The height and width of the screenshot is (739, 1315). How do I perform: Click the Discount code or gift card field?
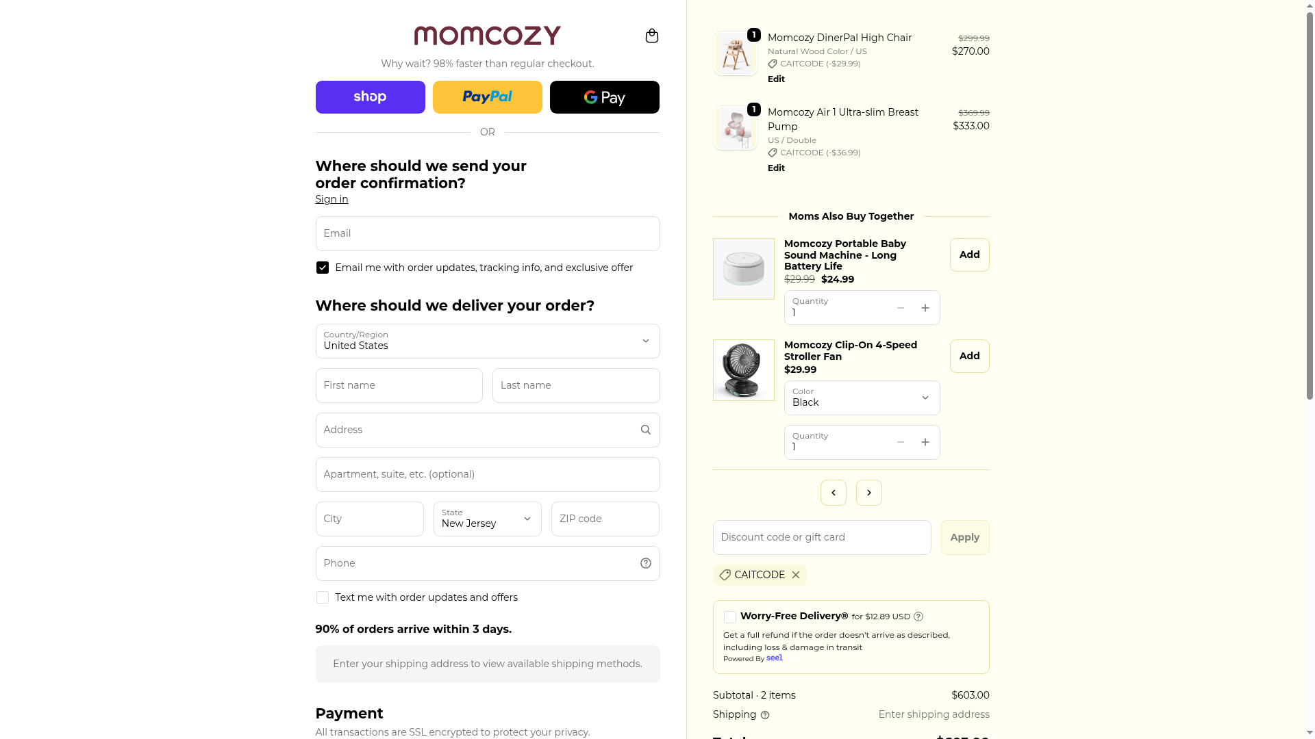pyautogui.click(x=821, y=537)
